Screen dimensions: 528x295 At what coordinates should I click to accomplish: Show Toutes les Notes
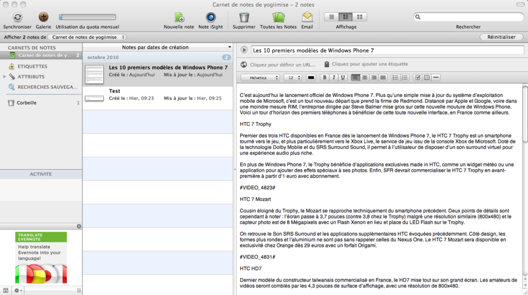[278, 17]
